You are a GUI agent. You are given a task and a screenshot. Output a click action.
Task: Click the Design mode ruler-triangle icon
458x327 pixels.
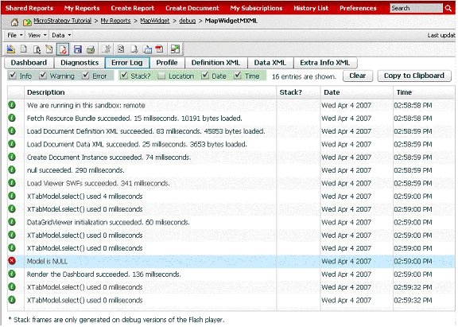tap(11, 49)
